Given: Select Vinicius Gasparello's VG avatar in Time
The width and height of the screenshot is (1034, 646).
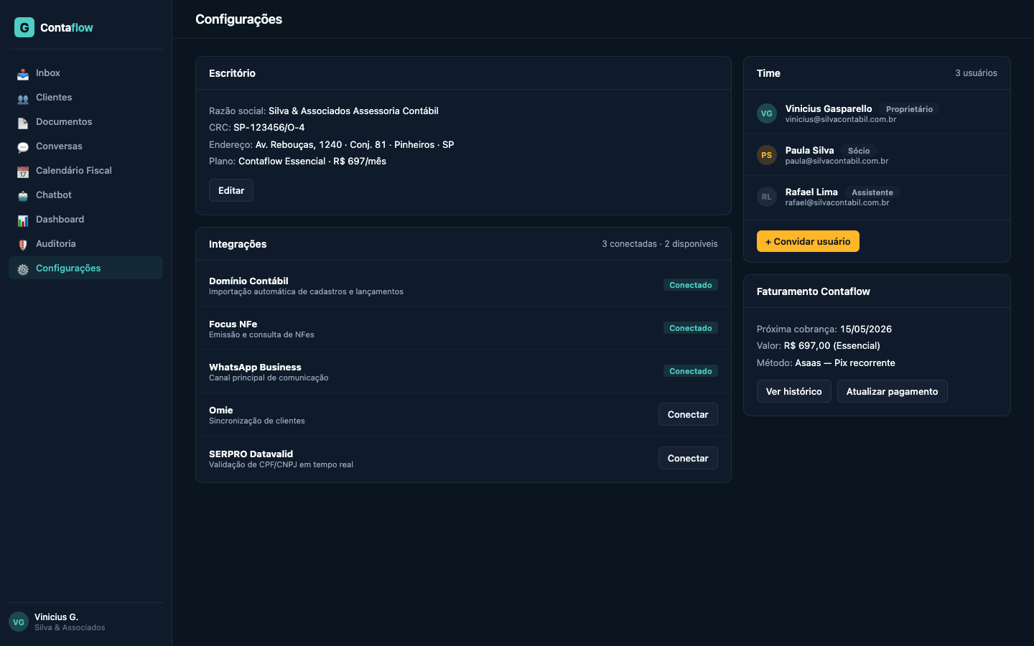Looking at the screenshot, I should click(x=767, y=113).
